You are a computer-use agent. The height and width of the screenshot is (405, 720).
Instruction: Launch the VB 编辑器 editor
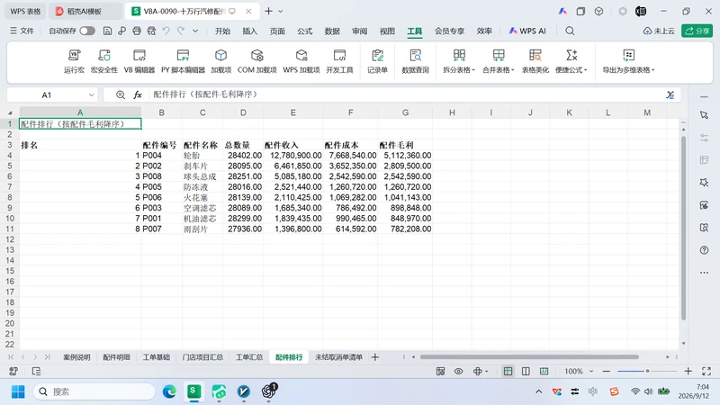click(139, 61)
